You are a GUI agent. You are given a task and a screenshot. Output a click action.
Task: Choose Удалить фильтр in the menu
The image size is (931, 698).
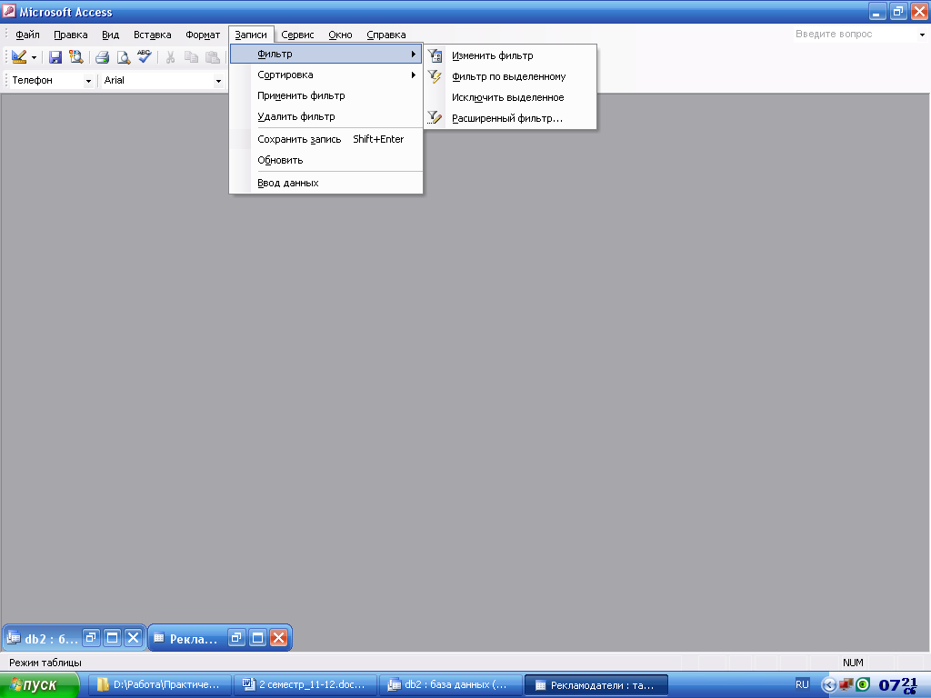click(x=326, y=116)
